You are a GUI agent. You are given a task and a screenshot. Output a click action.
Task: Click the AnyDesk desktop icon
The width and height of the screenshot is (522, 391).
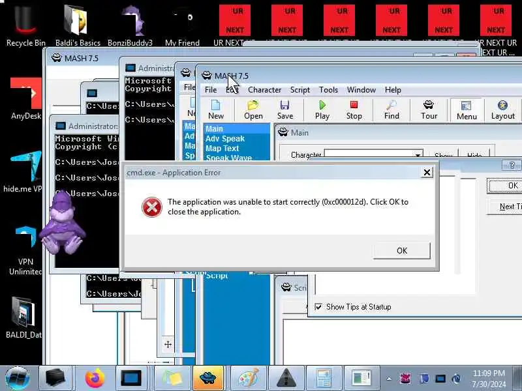25,99
